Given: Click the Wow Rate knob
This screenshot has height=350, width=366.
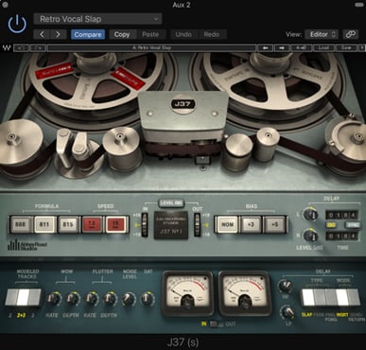Looking at the screenshot, I should coord(53,299).
